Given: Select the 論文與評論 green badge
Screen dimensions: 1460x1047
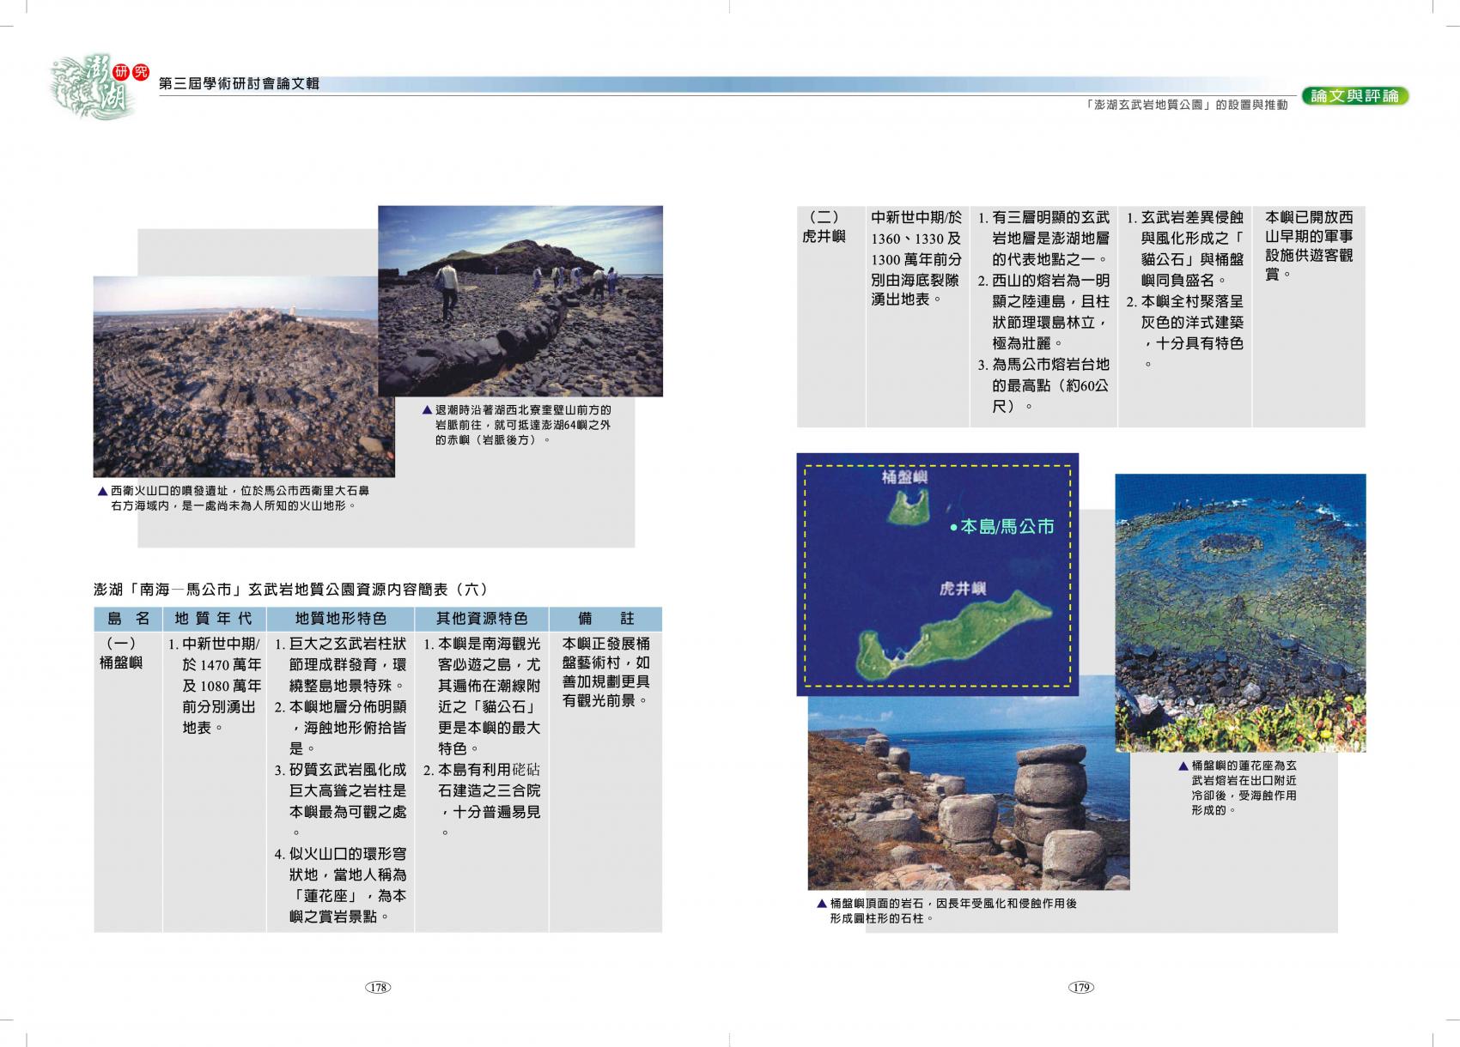Looking at the screenshot, I should click(1354, 96).
